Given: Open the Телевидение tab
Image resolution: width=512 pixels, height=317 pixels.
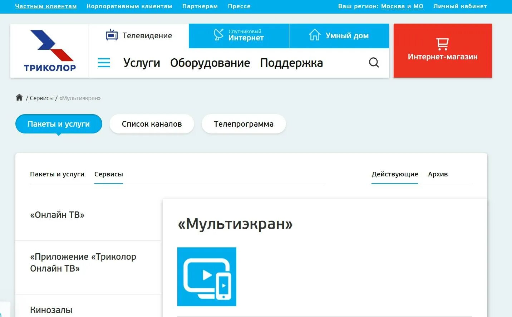Looking at the screenshot, I should 139,36.
